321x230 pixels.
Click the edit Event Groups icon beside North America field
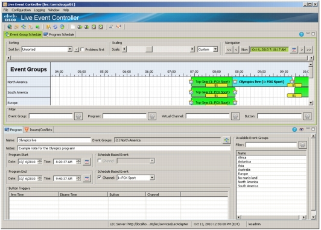227,140
